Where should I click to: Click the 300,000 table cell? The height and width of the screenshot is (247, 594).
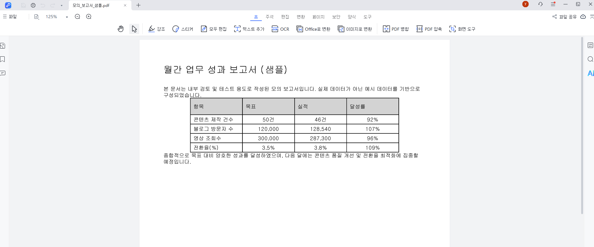pos(268,138)
